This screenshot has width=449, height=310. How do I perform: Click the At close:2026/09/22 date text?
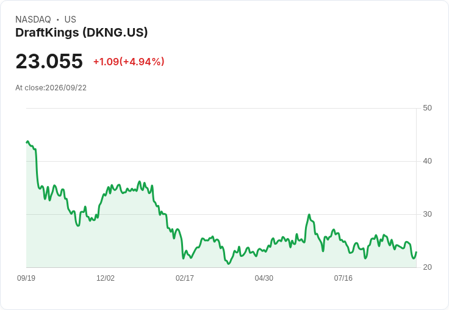51,88
